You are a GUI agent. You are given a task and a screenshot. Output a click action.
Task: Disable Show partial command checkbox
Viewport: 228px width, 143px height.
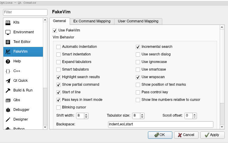point(58,85)
